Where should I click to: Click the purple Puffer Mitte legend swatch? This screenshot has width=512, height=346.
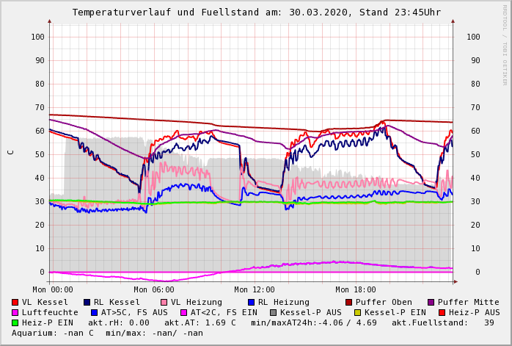pos(431,302)
